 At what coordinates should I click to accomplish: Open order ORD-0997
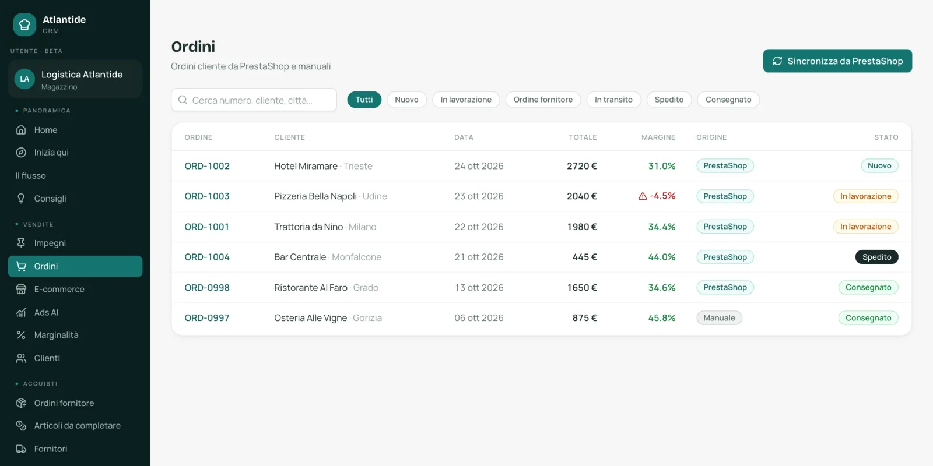coord(207,318)
